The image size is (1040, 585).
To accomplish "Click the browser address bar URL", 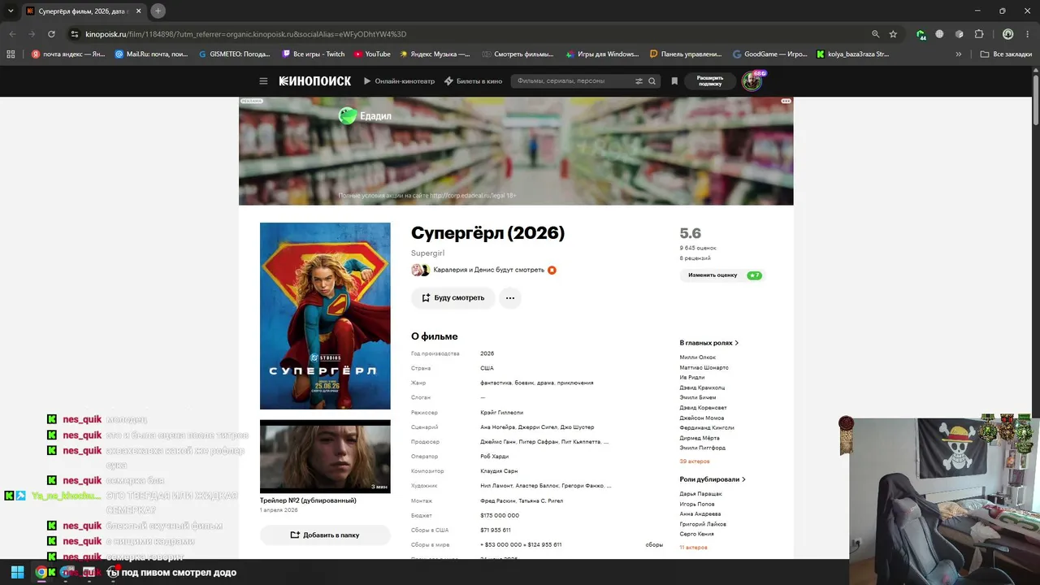I will pos(246,34).
